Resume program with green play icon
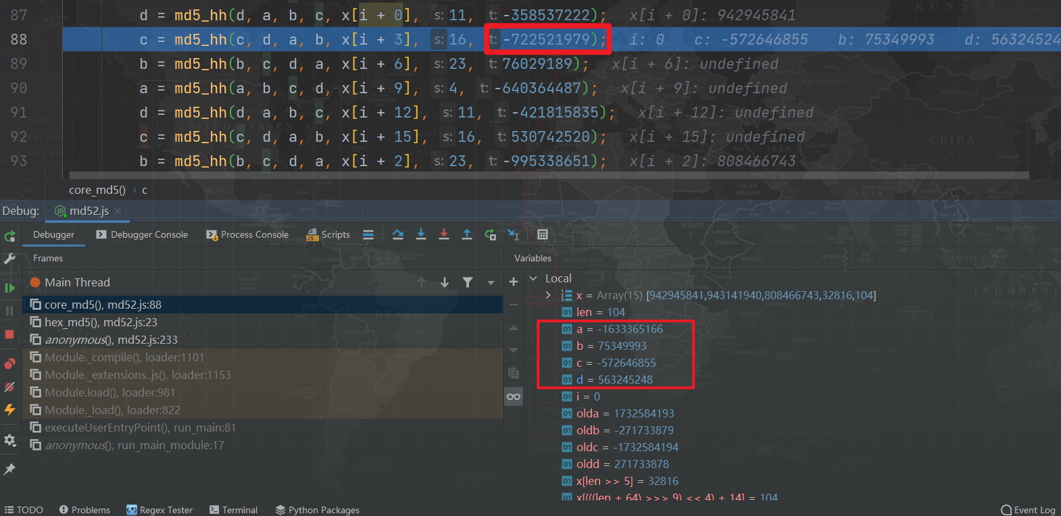 click(9, 288)
